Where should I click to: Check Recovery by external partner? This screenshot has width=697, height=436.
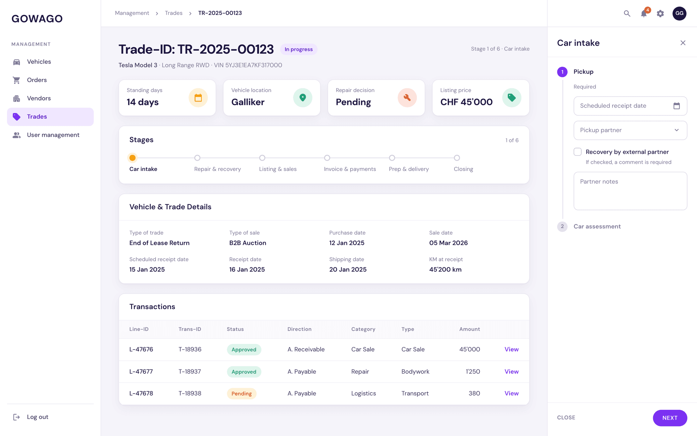(577, 152)
